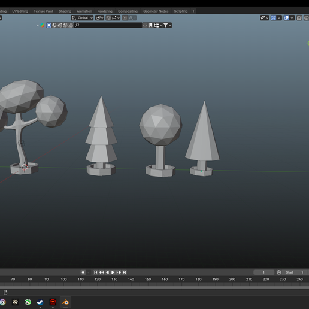Switch to the Shading workspace tab
Screen dimensions: 309x309
tap(65, 11)
